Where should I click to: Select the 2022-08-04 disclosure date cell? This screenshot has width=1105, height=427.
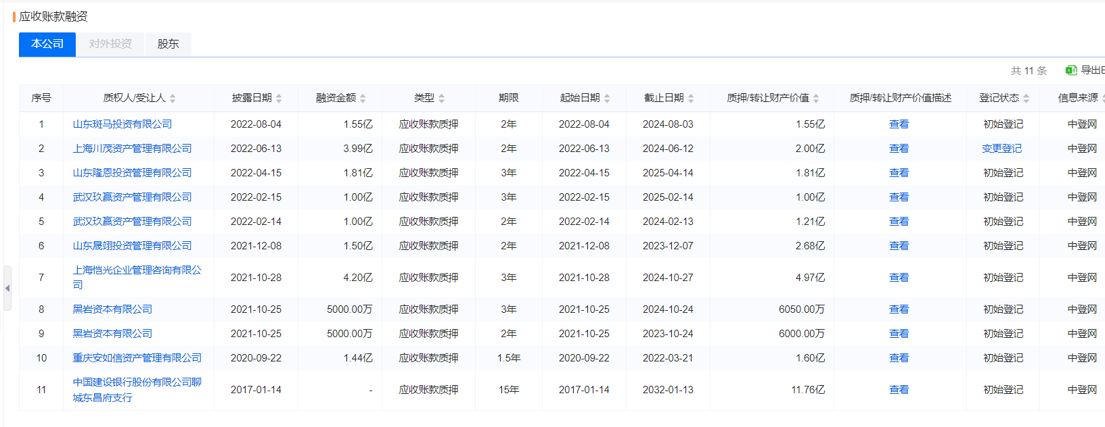click(x=256, y=124)
